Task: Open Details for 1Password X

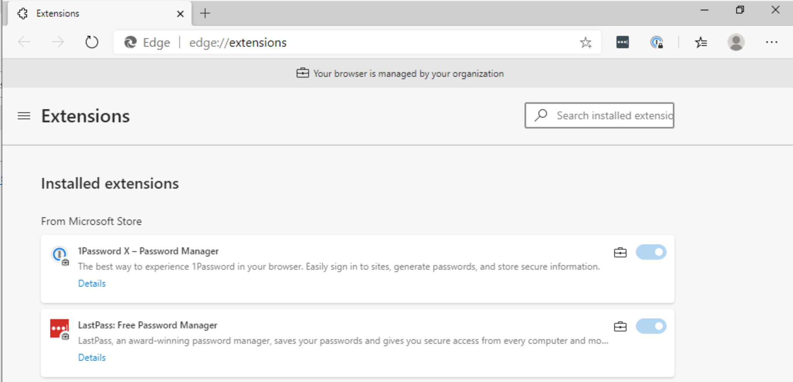Action: click(92, 284)
